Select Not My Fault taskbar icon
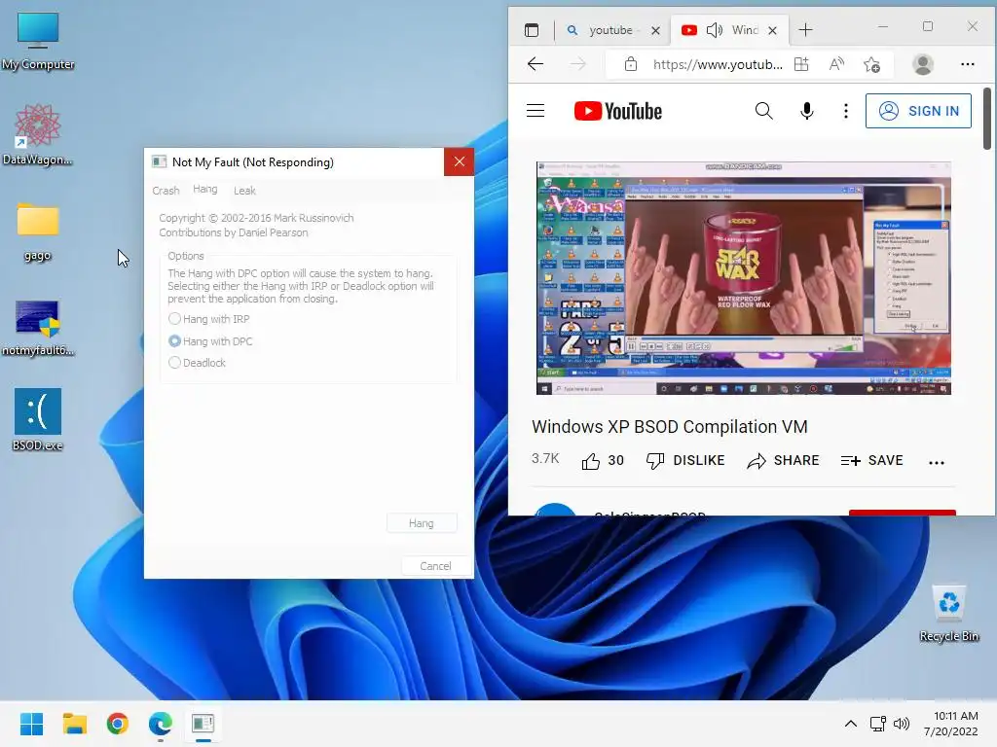Viewport: 997px width, 747px height. [x=203, y=724]
